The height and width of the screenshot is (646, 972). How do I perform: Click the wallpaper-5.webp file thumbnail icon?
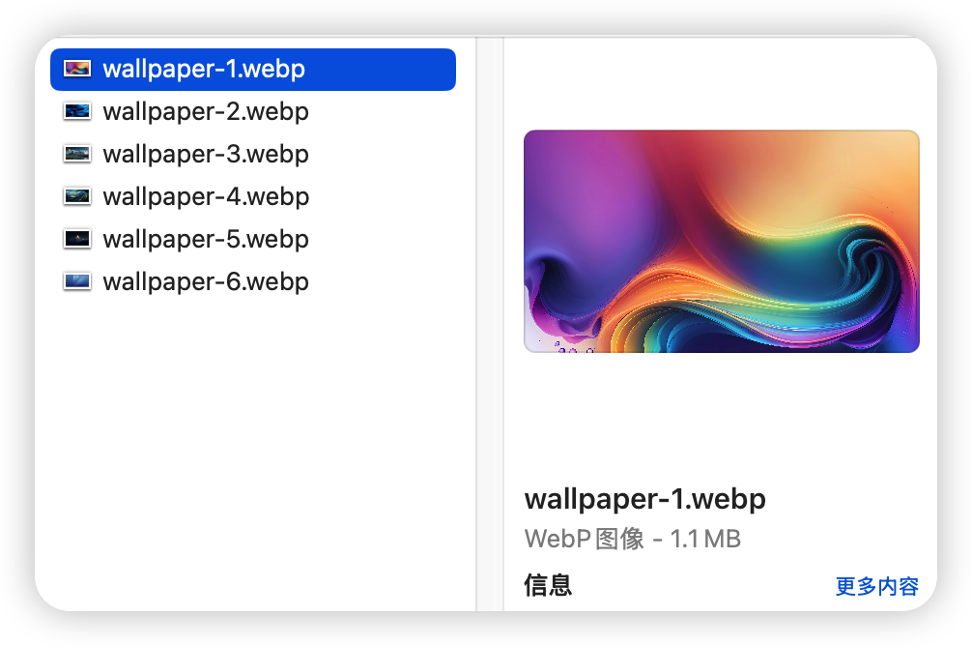[77, 239]
